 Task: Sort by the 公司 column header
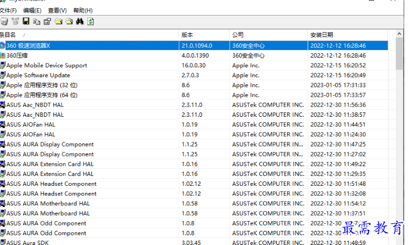(269, 35)
